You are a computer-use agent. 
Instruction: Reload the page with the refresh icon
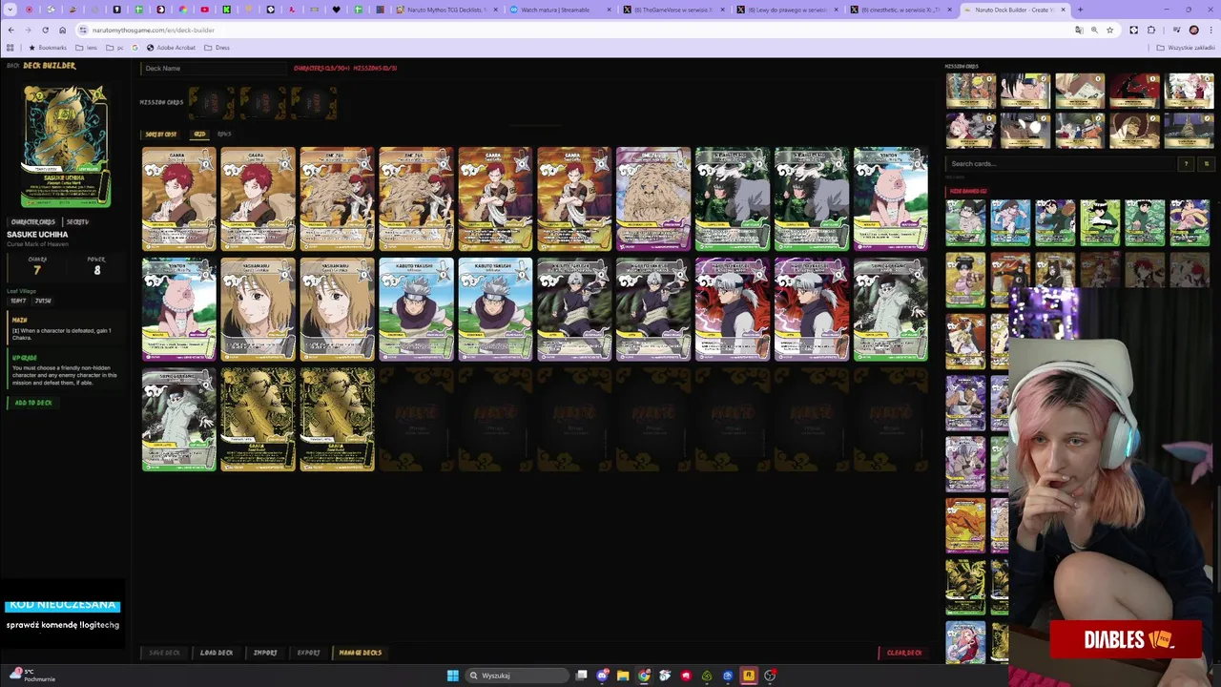coord(45,30)
